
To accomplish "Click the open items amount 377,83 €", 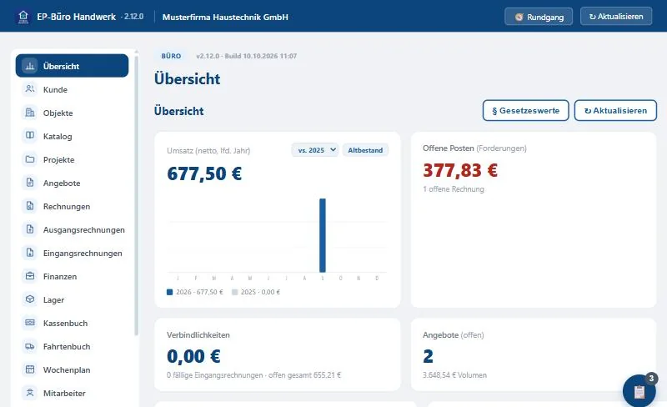I will pyautogui.click(x=460, y=170).
